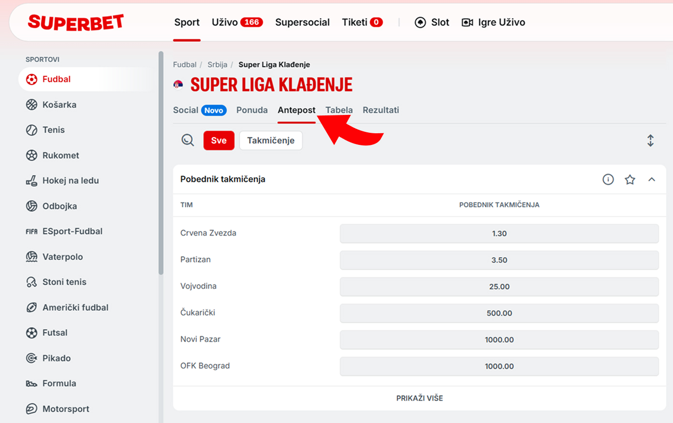Open Slot casino chip icon
The height and width of the screenshot is (423, 673).
pos(420,22)
